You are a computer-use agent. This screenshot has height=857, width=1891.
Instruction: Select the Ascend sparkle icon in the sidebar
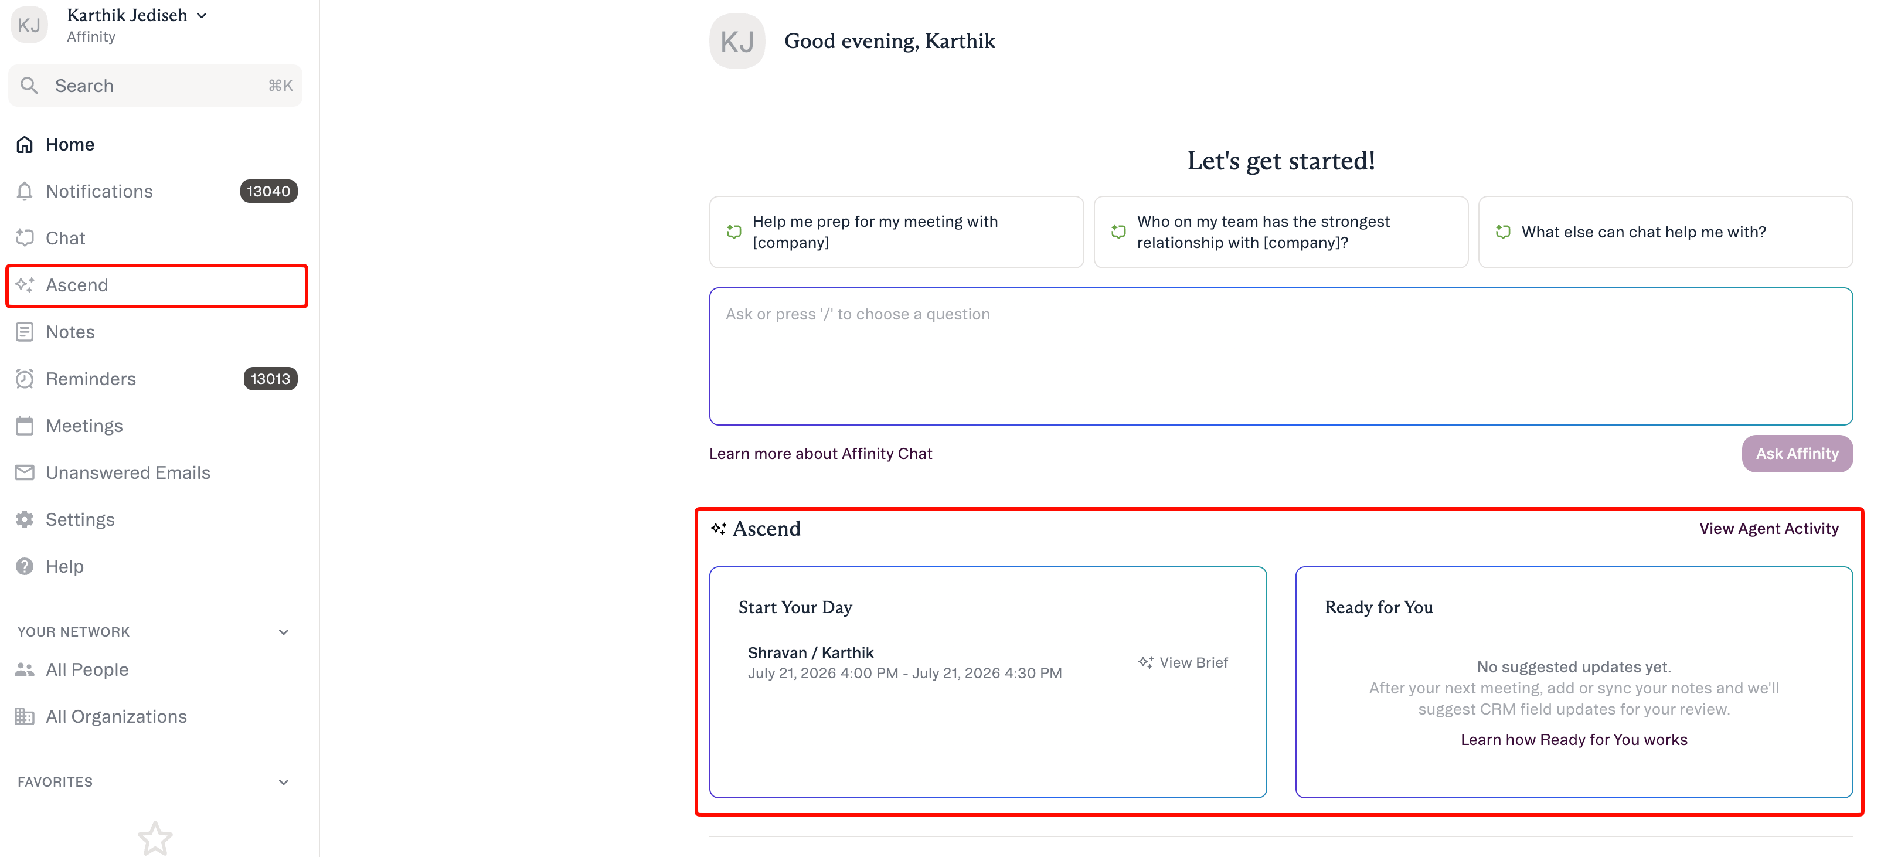click(25, 285)
